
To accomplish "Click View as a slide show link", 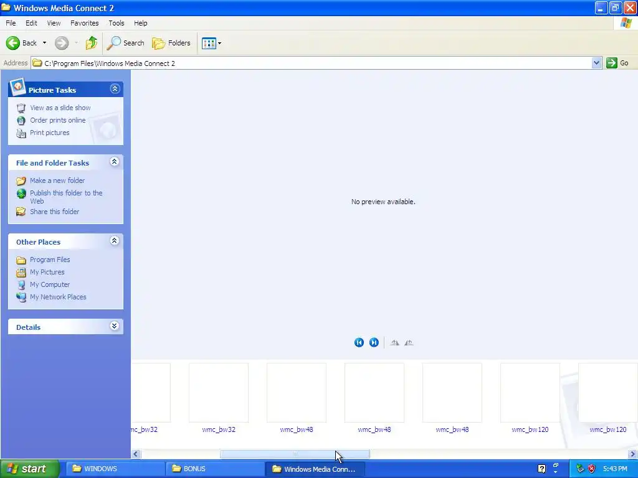I will (60, 108).
